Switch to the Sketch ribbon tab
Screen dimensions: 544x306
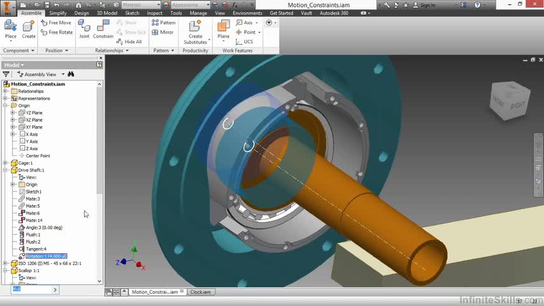[x=132, y=13]
